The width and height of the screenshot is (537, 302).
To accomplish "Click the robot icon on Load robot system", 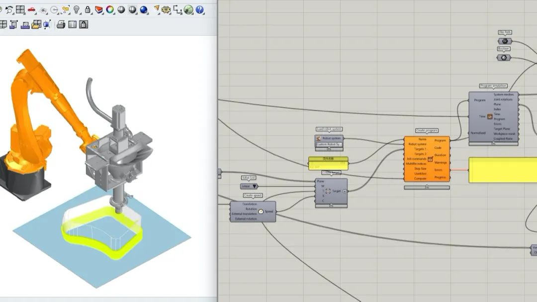I will tap(318, 138).
